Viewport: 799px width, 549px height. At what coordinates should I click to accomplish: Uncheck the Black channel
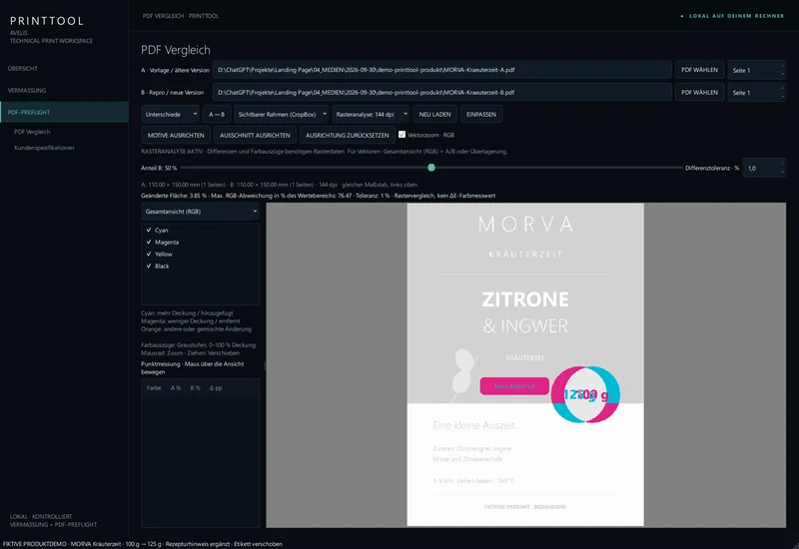[x=149, y=266]
